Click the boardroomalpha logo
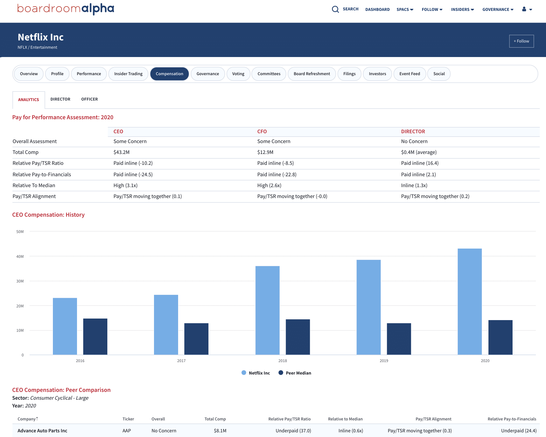The image size is (546, 437). 66,9
